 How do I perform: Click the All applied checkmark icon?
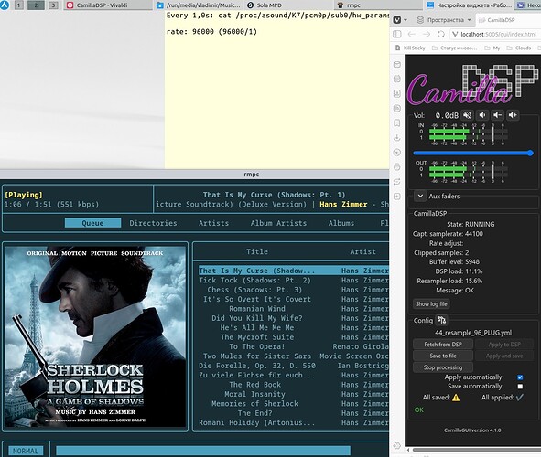click(x=520, y=398)
